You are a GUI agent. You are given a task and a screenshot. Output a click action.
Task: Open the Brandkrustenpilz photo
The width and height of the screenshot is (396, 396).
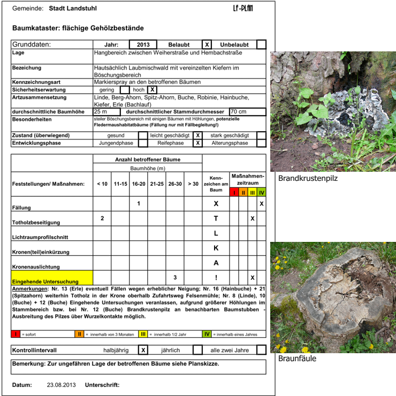333,112
